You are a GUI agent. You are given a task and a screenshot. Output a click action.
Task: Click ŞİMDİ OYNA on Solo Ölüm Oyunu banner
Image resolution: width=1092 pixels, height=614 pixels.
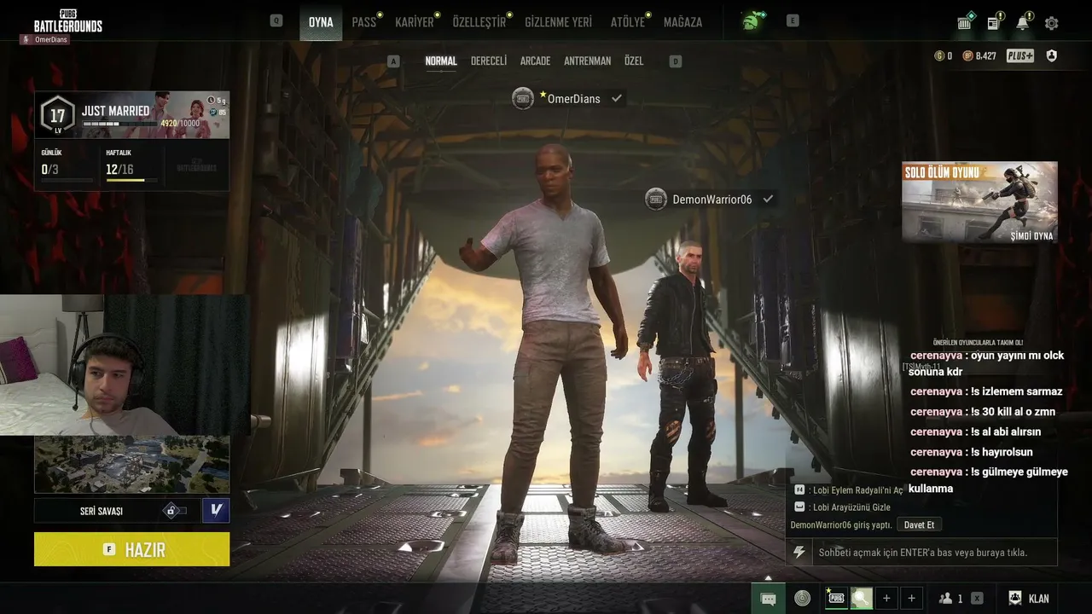(x=1031, y=236)
